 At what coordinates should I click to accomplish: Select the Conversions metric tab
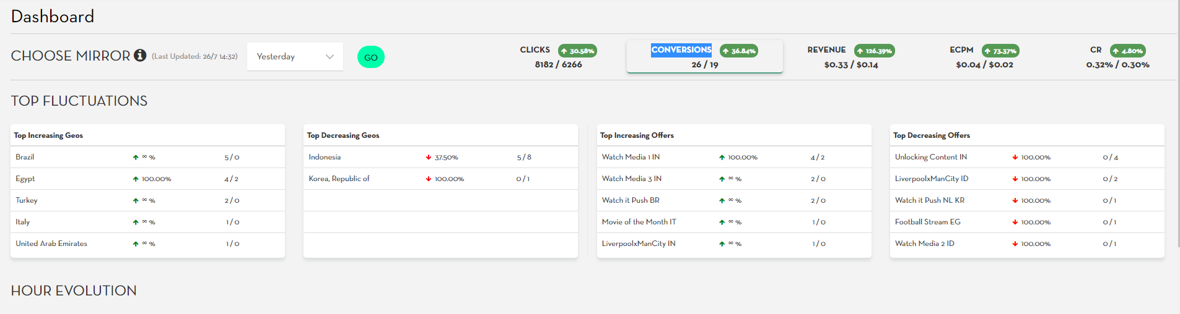click(704, 57)
